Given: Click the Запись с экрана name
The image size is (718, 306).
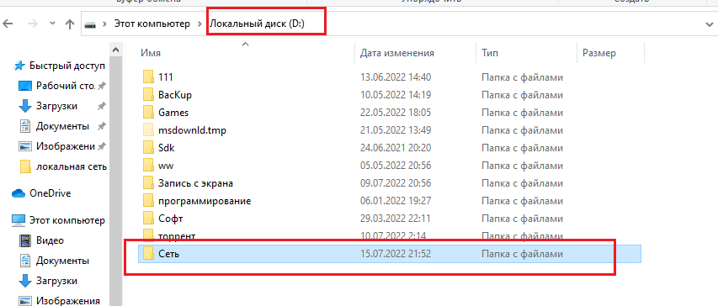Looking at the screenshot, I should pyautogui.click(x=196, y=183).
